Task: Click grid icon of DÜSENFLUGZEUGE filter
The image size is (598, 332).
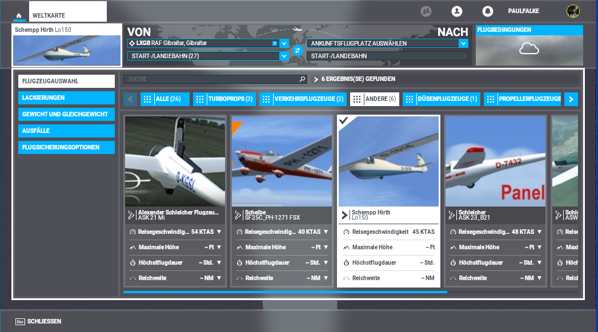Action: pyautogui.click(x=409, y=99)
